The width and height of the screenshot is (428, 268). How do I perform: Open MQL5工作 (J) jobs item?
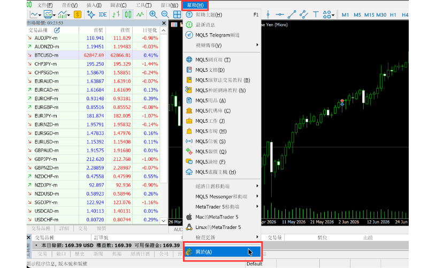221,121
